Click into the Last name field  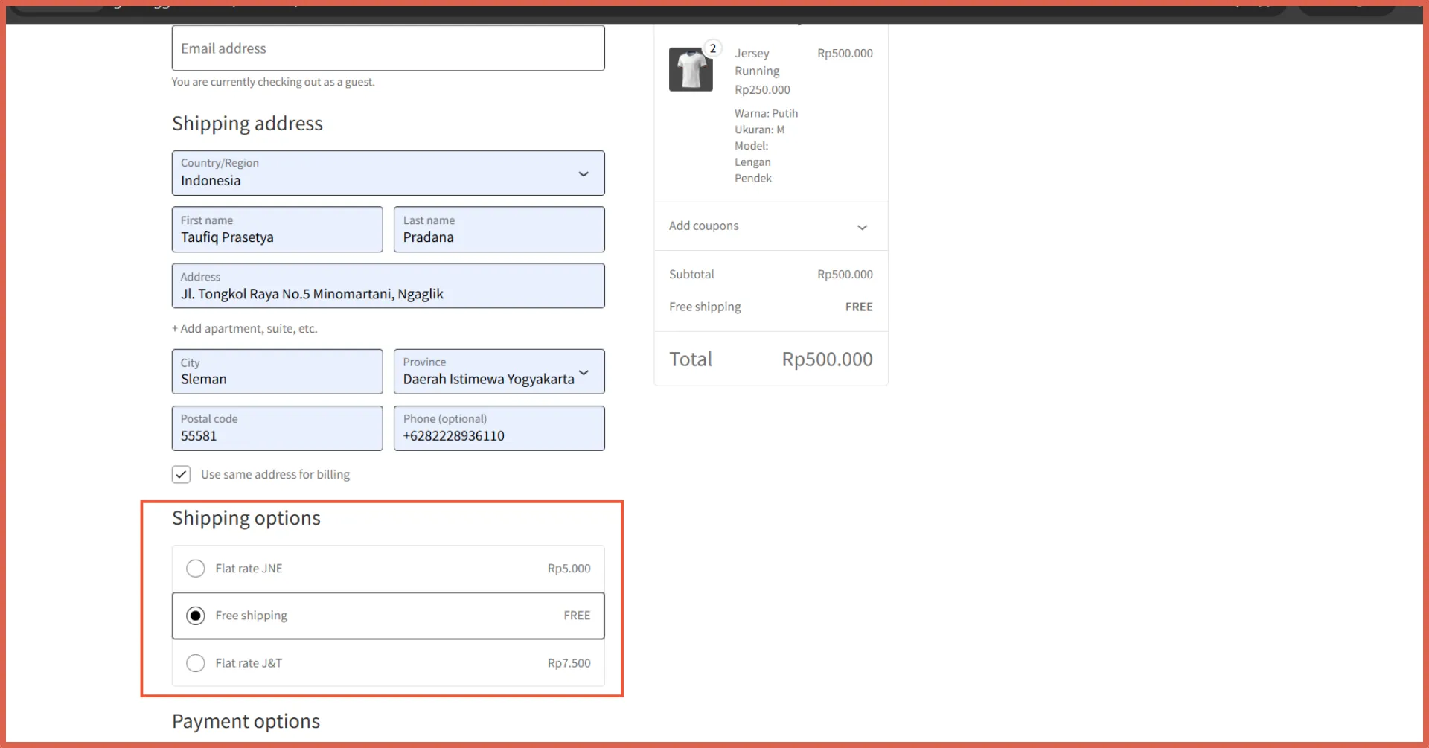point(499,230)
